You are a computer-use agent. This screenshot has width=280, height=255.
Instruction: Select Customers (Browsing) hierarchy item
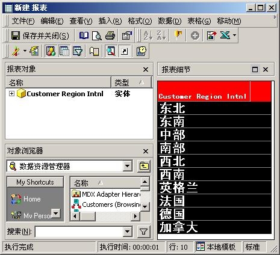pos(106,204)
